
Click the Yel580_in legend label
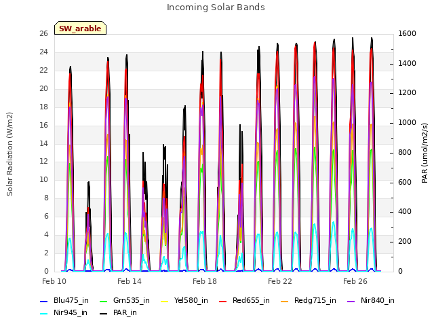(191, 300)
